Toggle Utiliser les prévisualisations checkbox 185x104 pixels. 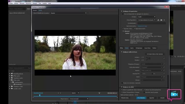[144, 90]
